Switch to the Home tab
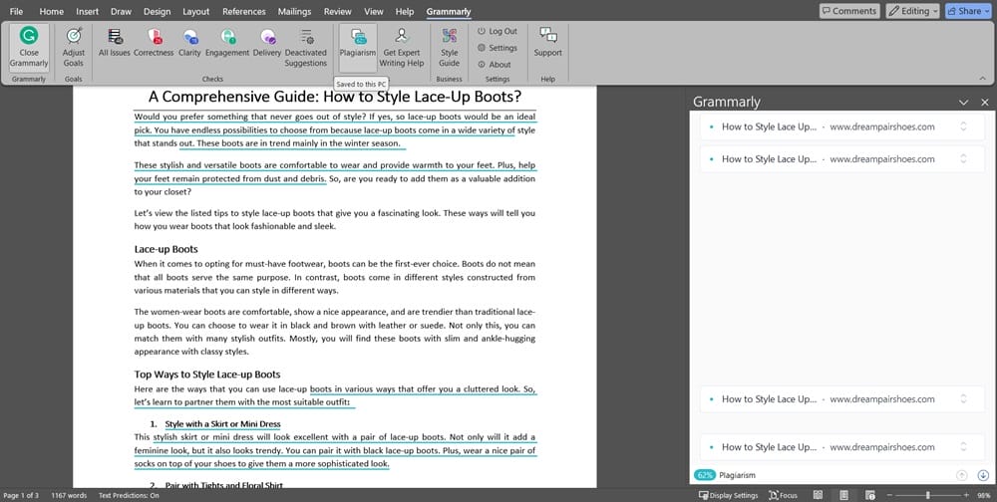997x502 pixels. coord(51,11)
